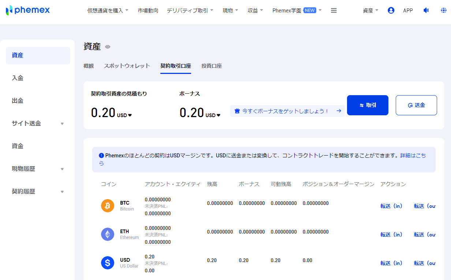Screen dimensions: 451x280
Task: Click the blue 取引 button
Action: click(x=368, y=105)
